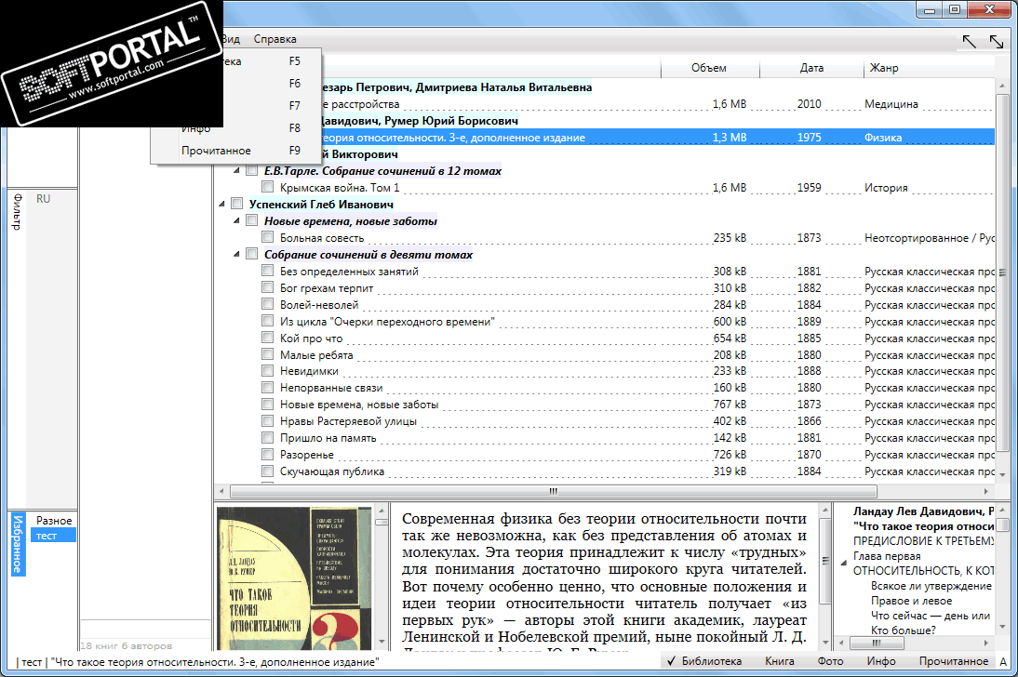Select the book Пришло на память
The image size is (1018, 677).
coord(328,437)
